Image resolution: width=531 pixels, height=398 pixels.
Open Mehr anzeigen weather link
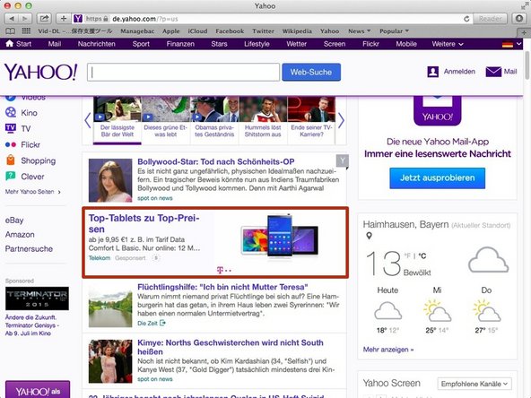tap(388, 350)
